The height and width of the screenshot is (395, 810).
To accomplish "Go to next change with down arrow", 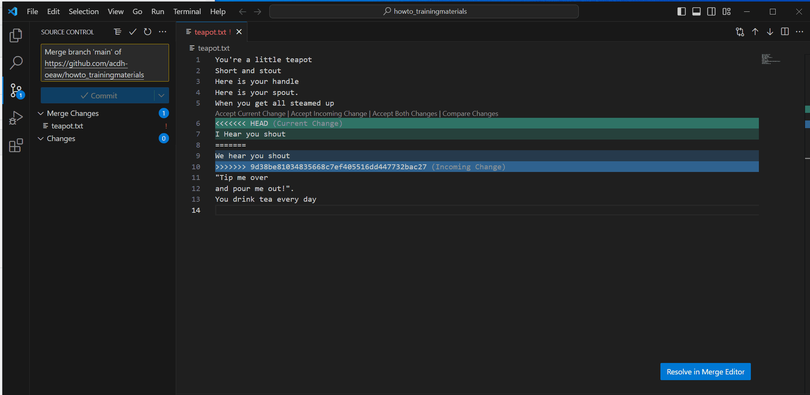I will click(770, 32).
